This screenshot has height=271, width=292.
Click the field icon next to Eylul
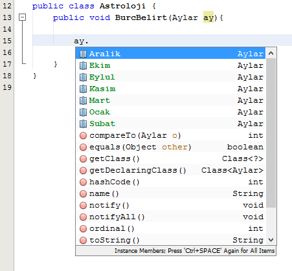pyautogui.click(x=83, y=77)
